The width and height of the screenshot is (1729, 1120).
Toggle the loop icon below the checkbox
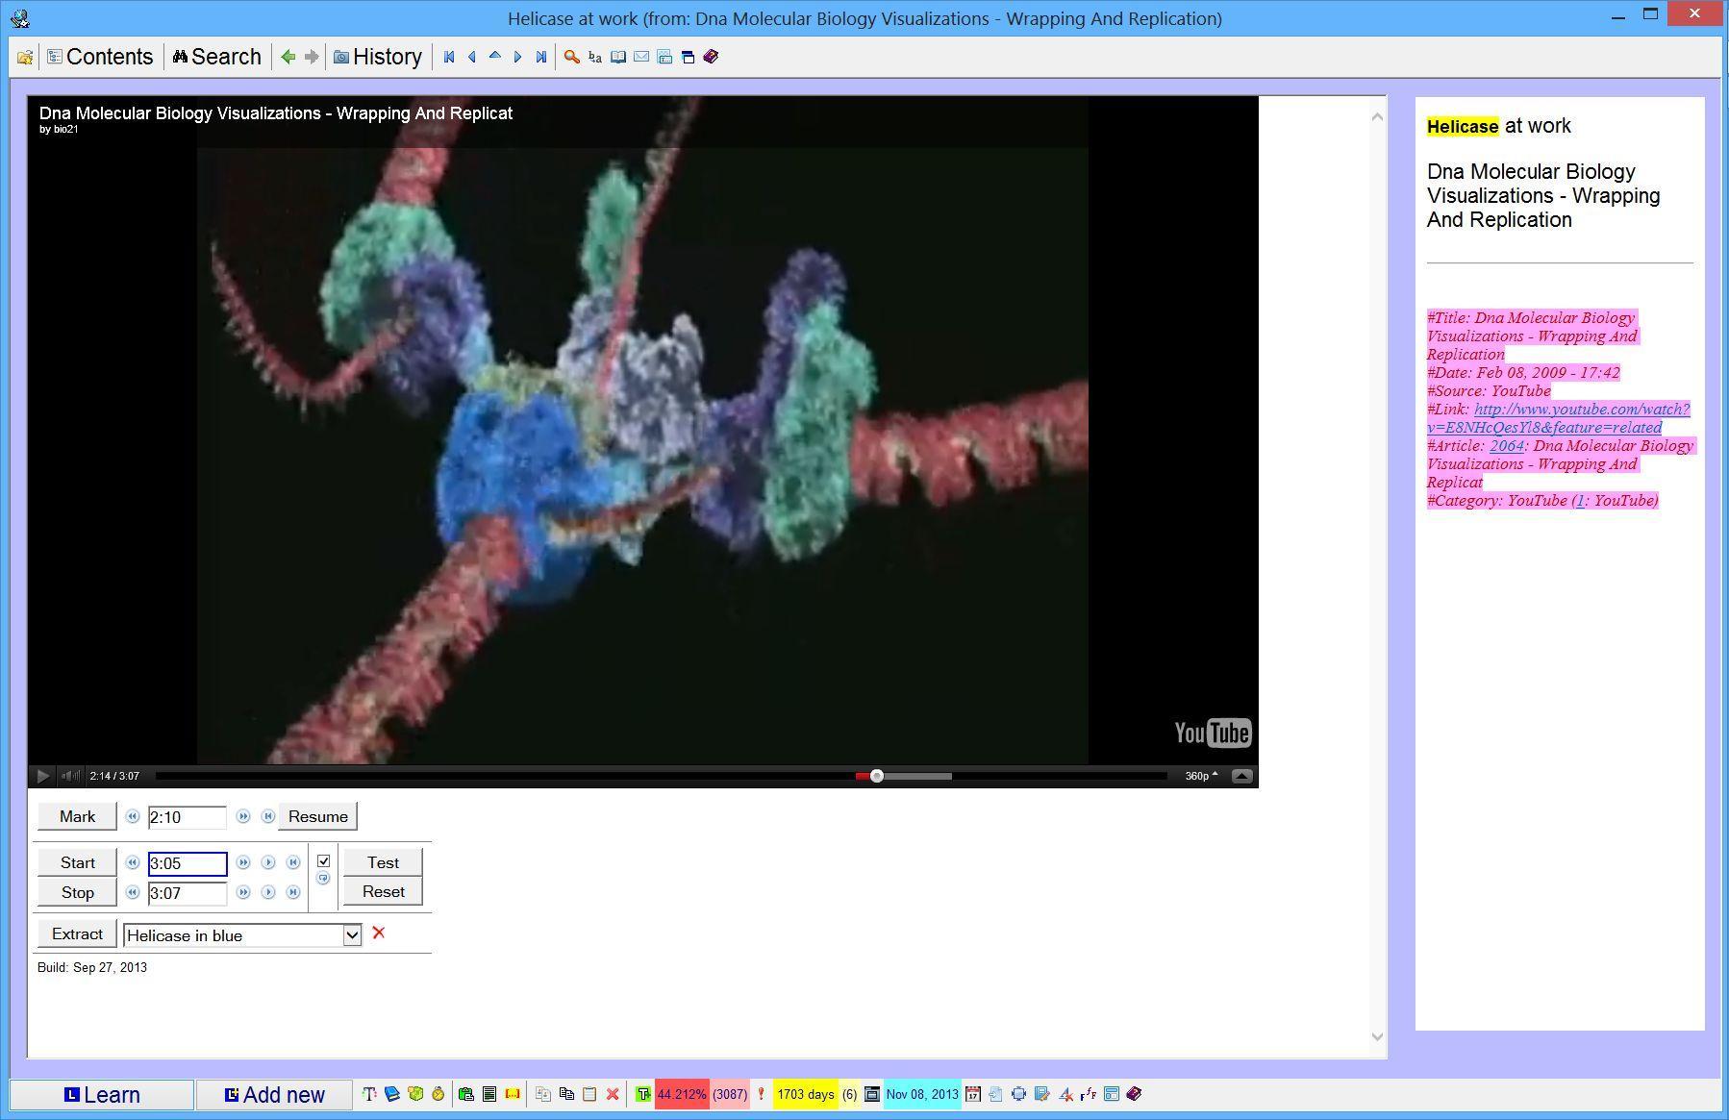coord(323,879)
